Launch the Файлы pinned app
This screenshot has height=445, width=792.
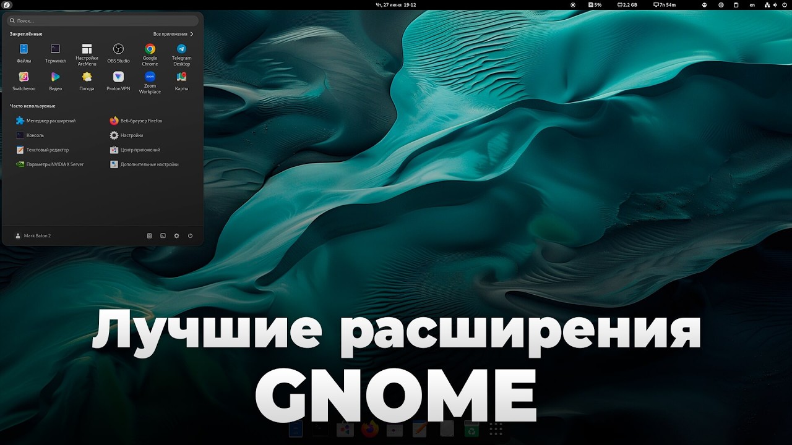(x=24, y=54)
